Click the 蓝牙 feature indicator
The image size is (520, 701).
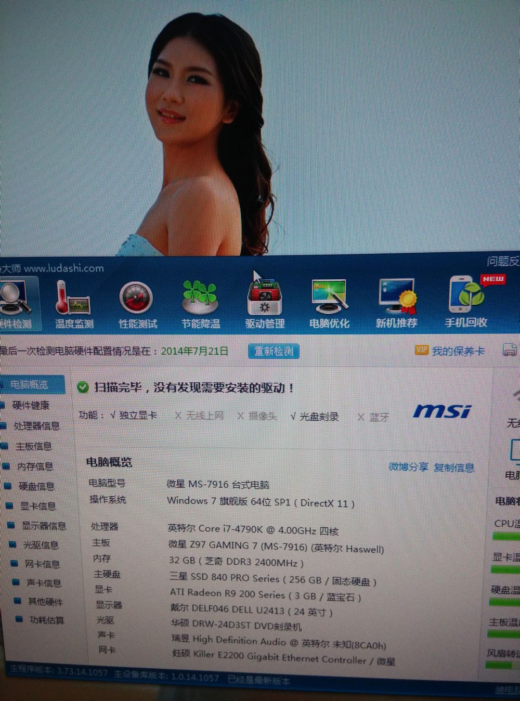click(374, 417)
